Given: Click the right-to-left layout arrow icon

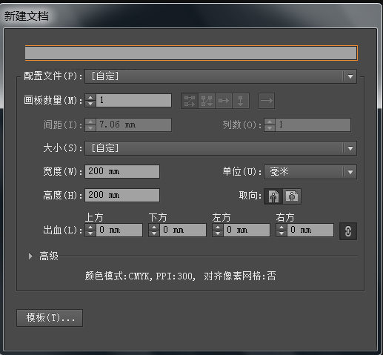Looking at the screenshot, I should 267,101.
